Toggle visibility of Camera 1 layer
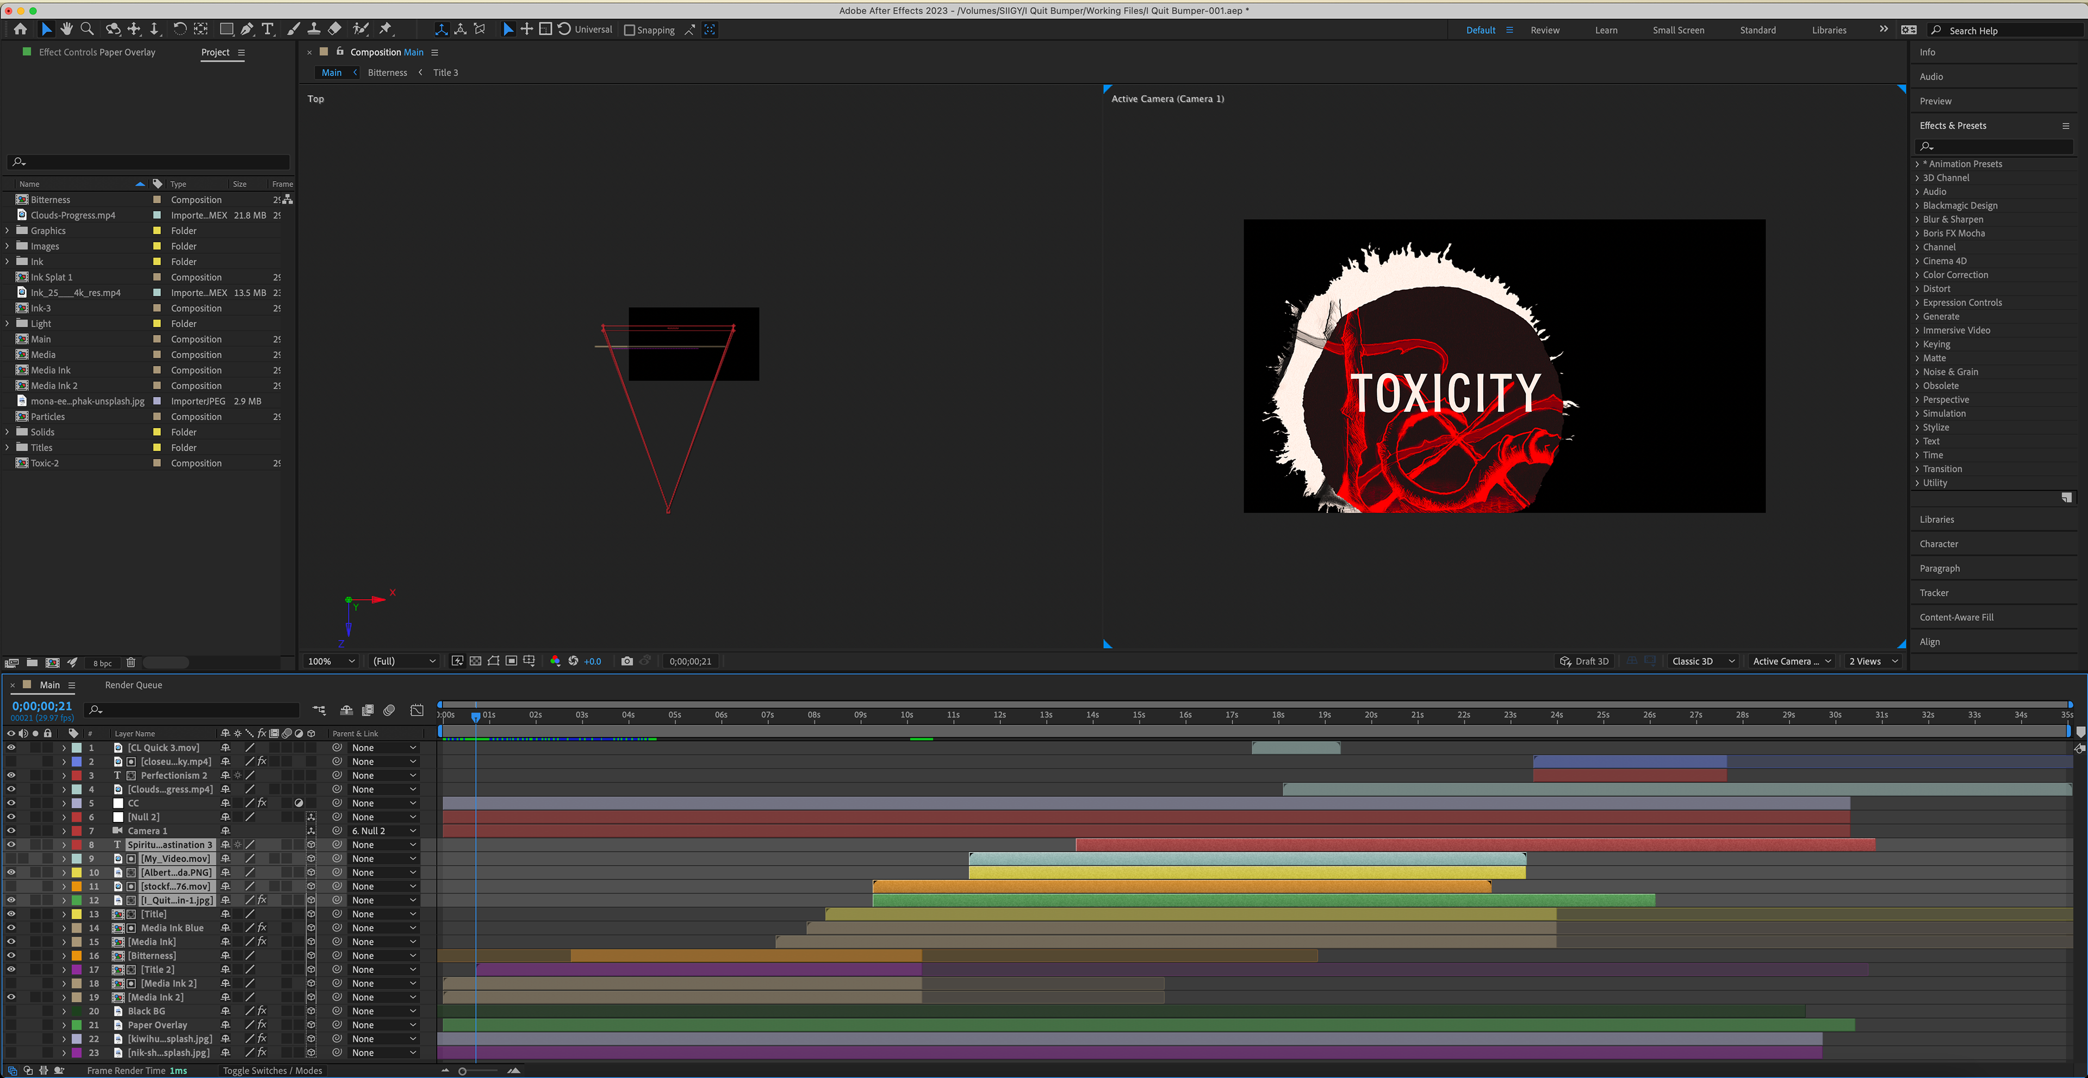The width and height of the screenshot is (2088, 1078). pos(11,831)
